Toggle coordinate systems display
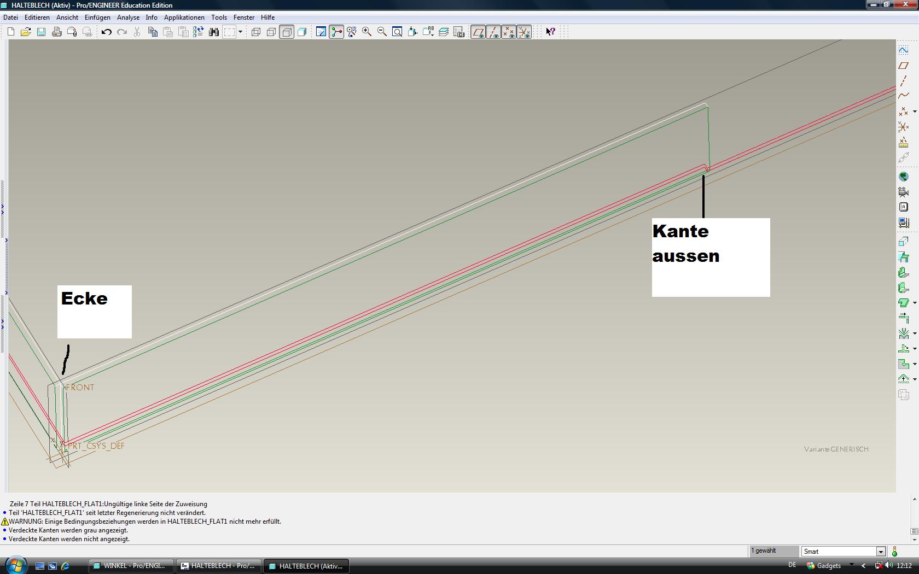 tap(524, 32)
